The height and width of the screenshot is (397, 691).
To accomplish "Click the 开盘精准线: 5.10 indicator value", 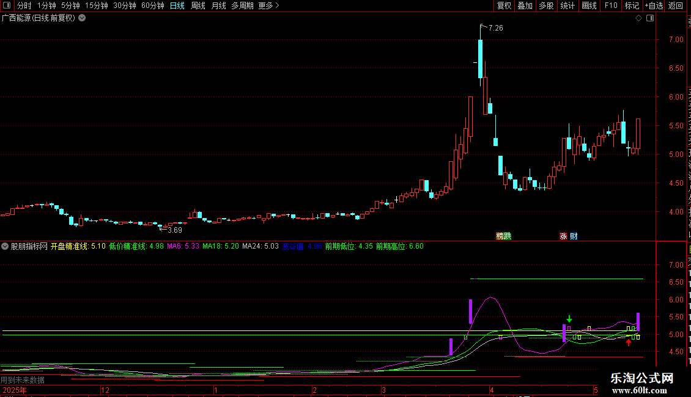I will pyautogui.click(x=78, y=247).
